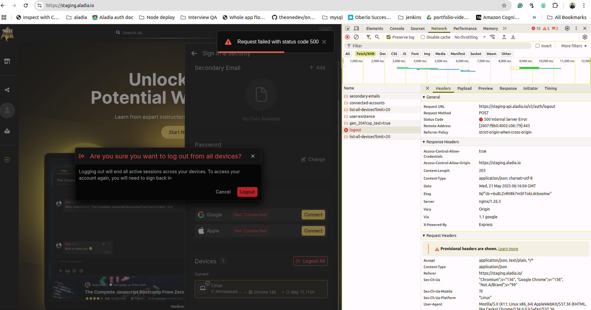Click the share nodes icon in sidebar
Image resolution: width=591 pixels, height=310 pixels.
pos(7,90)
